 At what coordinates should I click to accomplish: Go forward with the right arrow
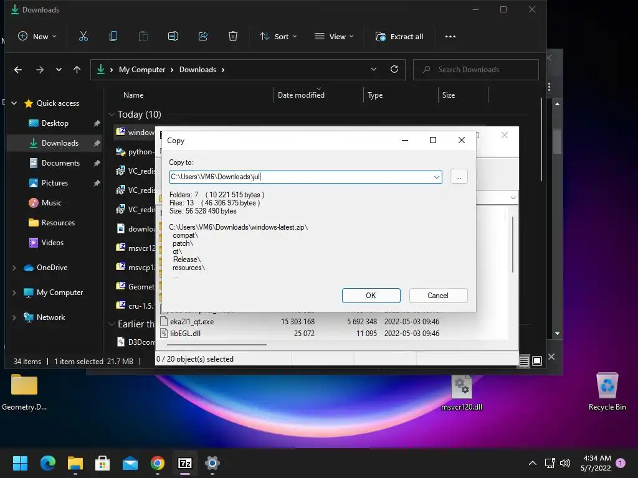pyautogui.click(x=39, y=70)
